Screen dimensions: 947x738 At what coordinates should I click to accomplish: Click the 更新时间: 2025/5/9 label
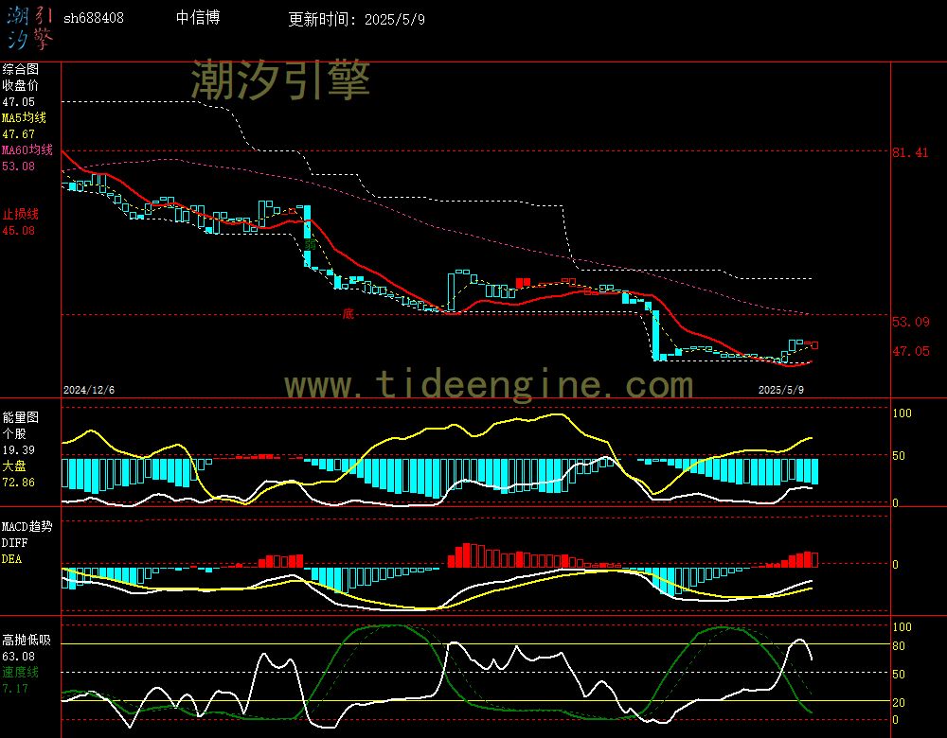356,19
